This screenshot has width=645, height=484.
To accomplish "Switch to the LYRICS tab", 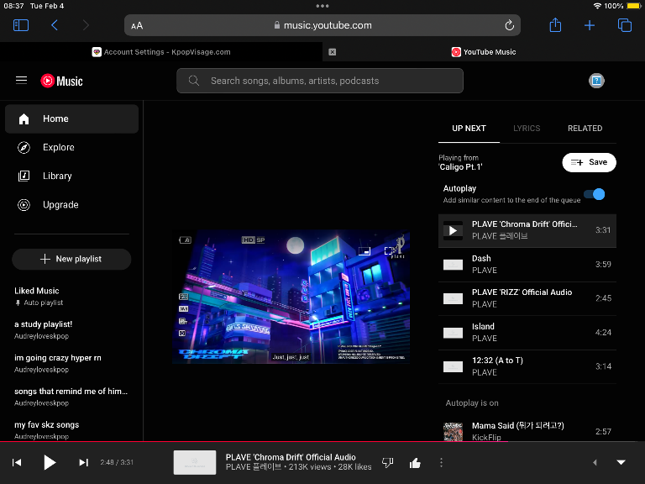I will click(x=527, y=129).
